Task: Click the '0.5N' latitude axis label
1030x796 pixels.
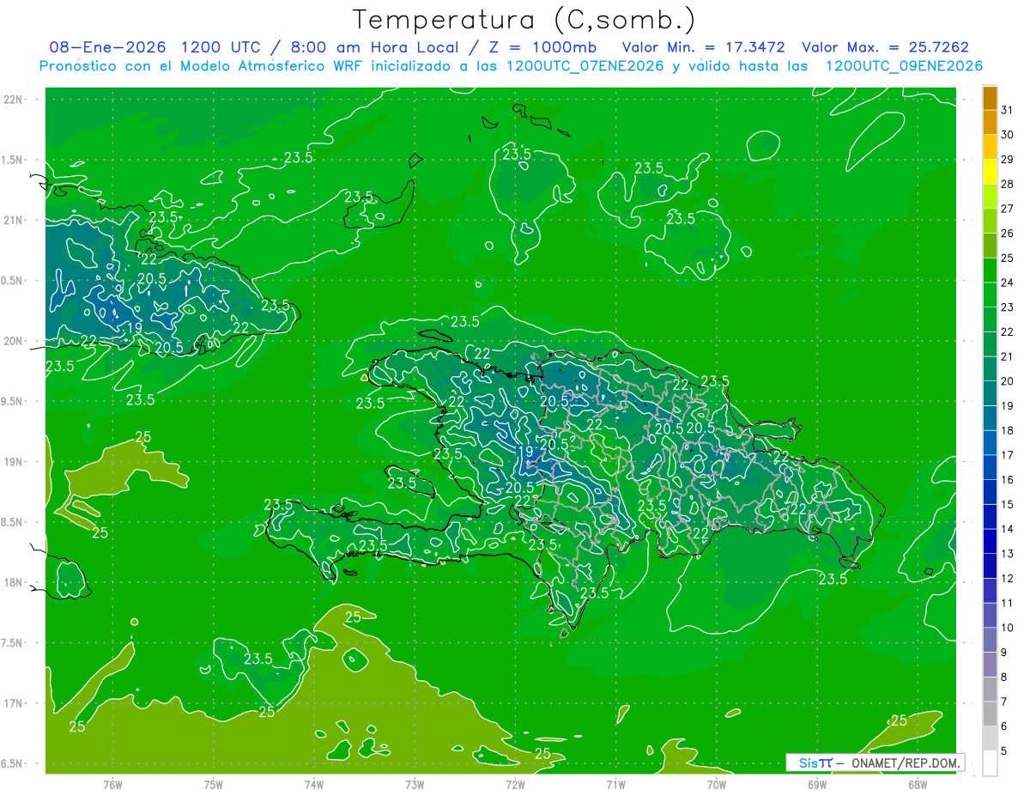Action: pos(13,281)
